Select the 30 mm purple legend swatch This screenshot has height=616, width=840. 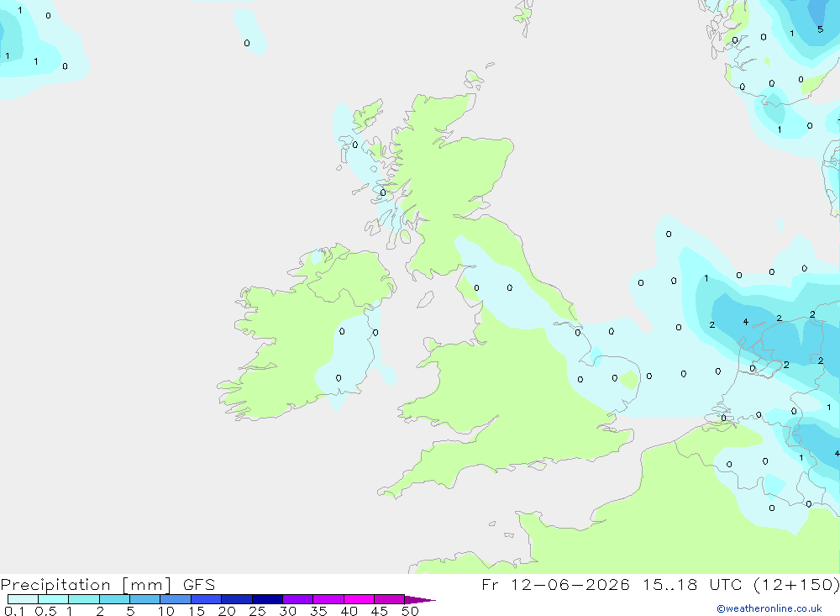298,599
